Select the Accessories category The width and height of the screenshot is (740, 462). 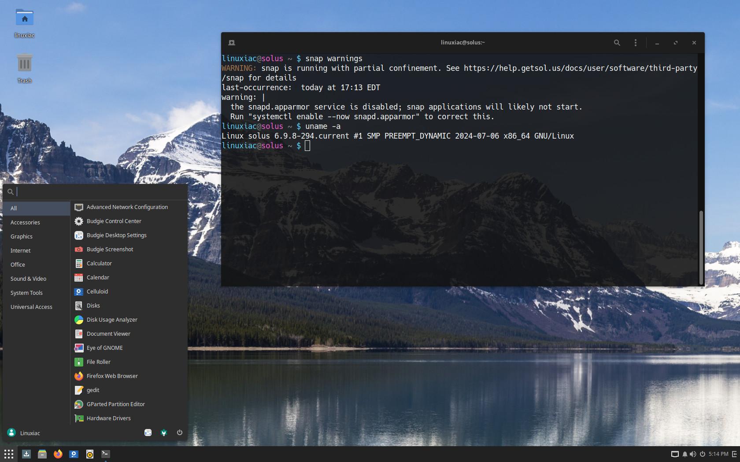point(37,222)
